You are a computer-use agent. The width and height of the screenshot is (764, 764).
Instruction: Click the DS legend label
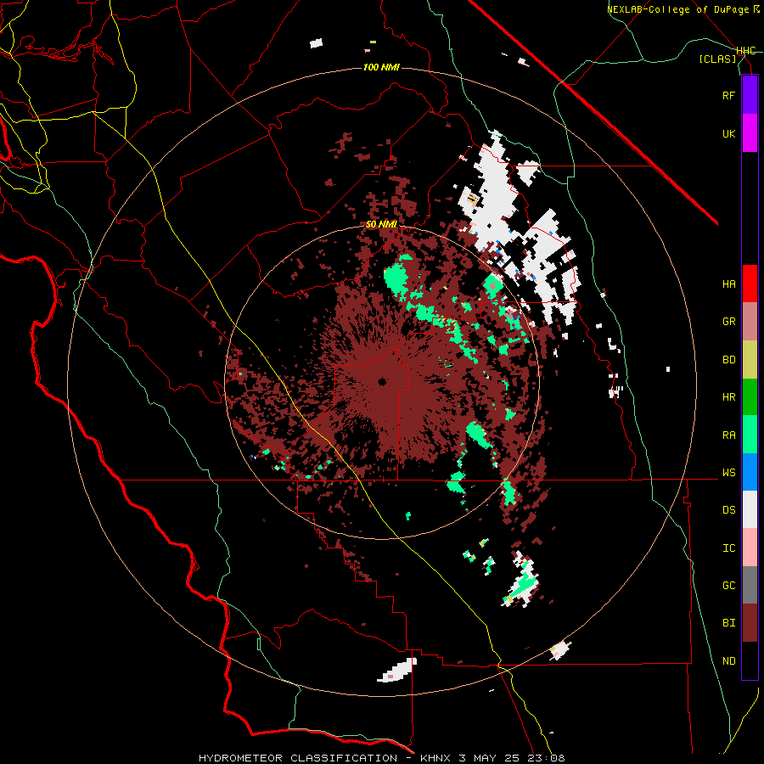tap(728, 510)
